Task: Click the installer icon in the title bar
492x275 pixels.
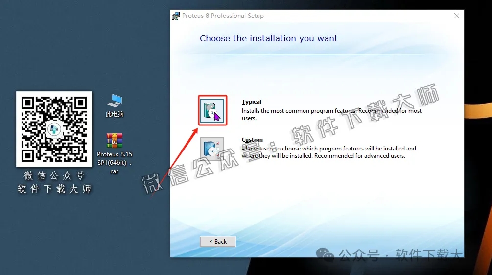Action: click(176, 16)
